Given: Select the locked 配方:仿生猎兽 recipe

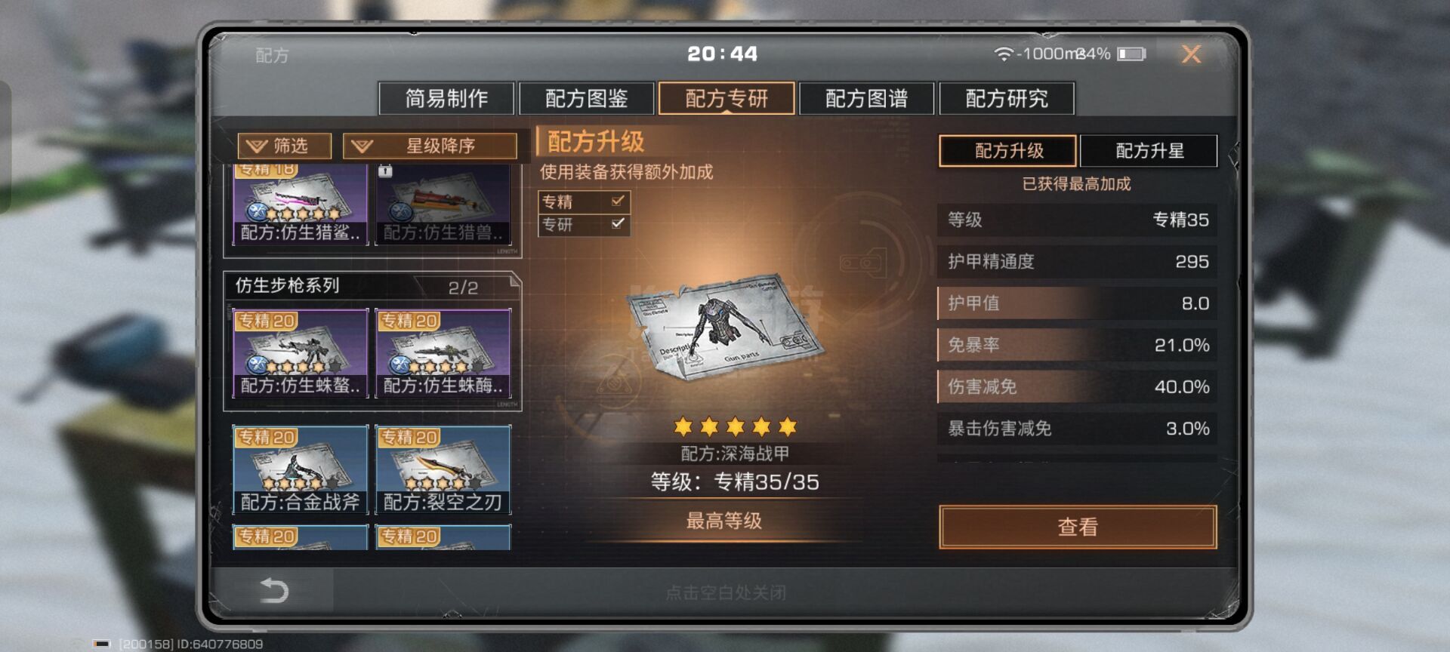Looking at the screenshot, I should pyautogui.click(x=443, y=204).
